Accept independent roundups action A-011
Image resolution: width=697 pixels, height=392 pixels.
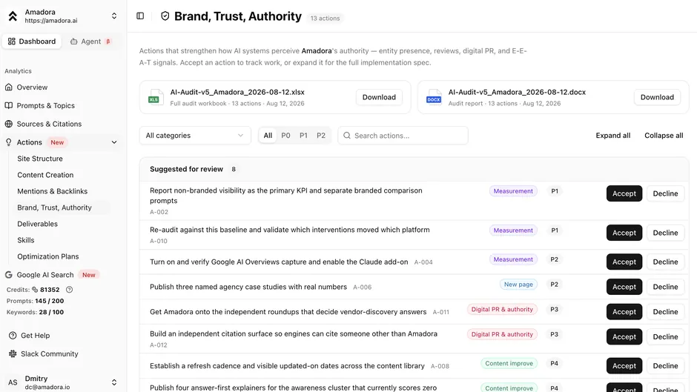point(624,311)
